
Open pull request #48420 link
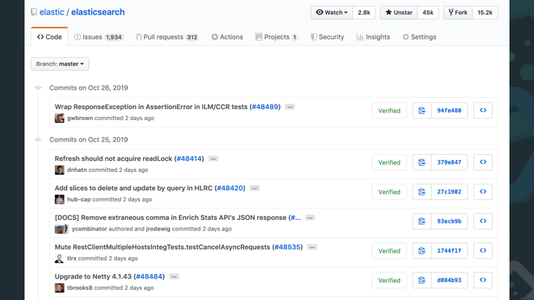click(x=230, y=188)
